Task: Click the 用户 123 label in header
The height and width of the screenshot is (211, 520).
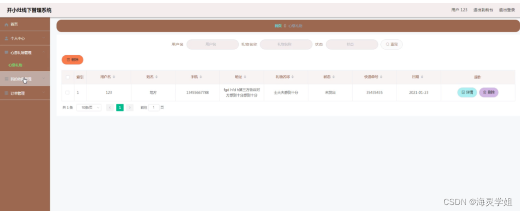Action: click(460, 10)
